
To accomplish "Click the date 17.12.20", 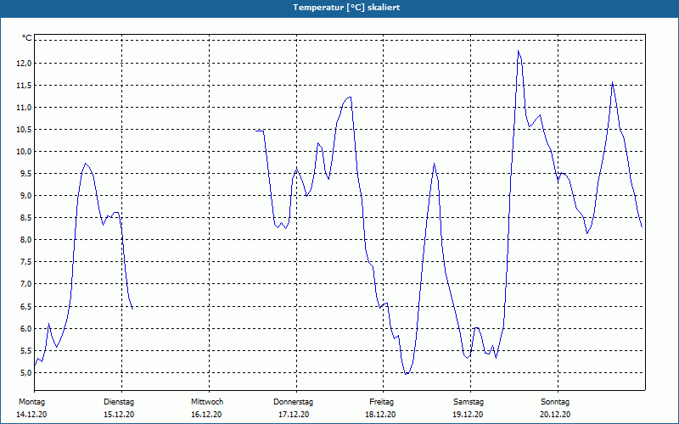I will pos(294,415).
